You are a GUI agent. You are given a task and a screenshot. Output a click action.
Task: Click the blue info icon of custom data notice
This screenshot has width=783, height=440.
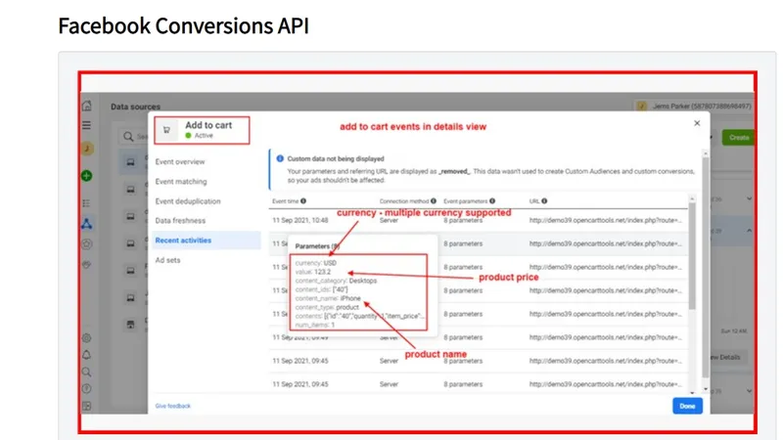coord(280,158)
